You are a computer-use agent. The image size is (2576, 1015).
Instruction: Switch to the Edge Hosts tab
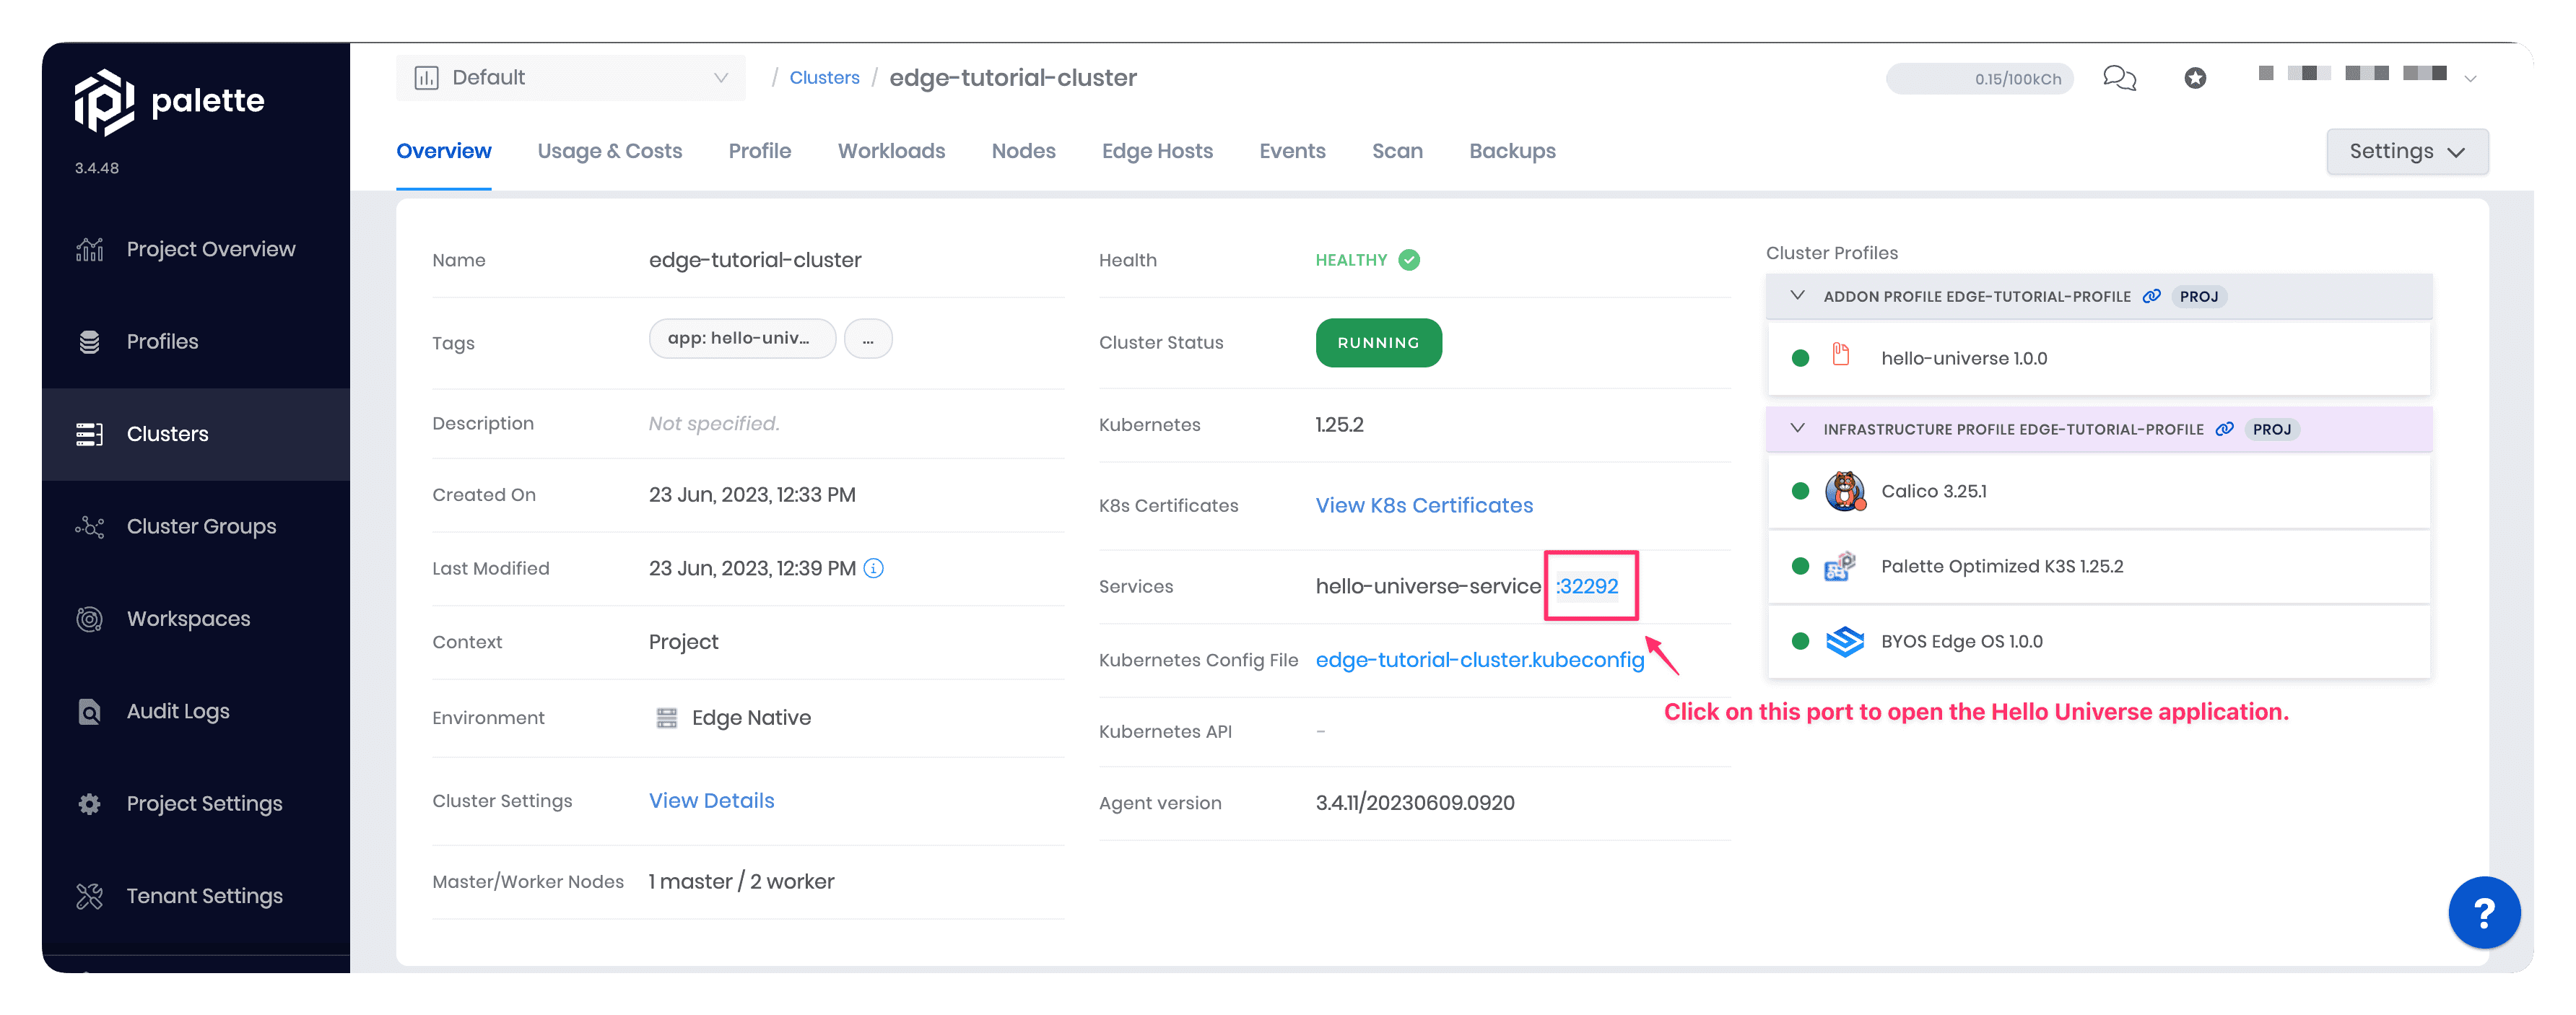(x=1157, y=151)
